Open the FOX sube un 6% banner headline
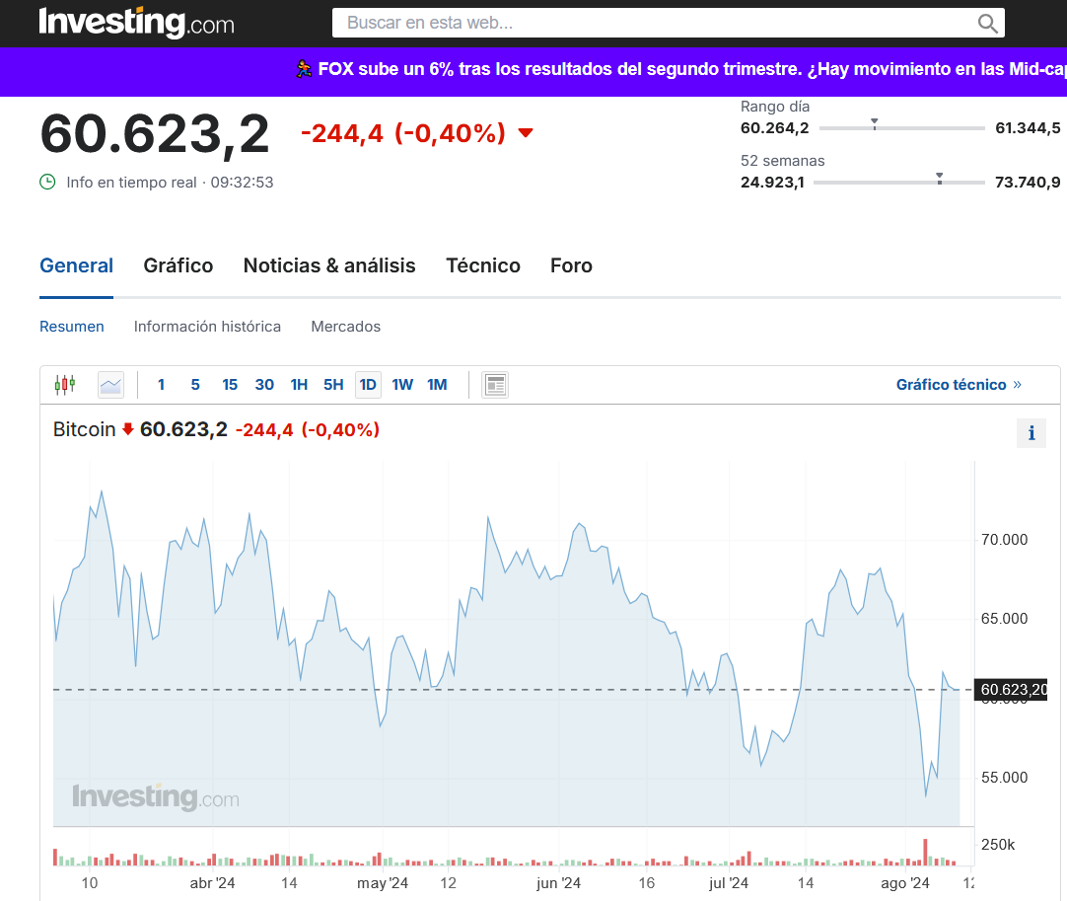This screenshot has height=901, width=1067. click(692, 69)
